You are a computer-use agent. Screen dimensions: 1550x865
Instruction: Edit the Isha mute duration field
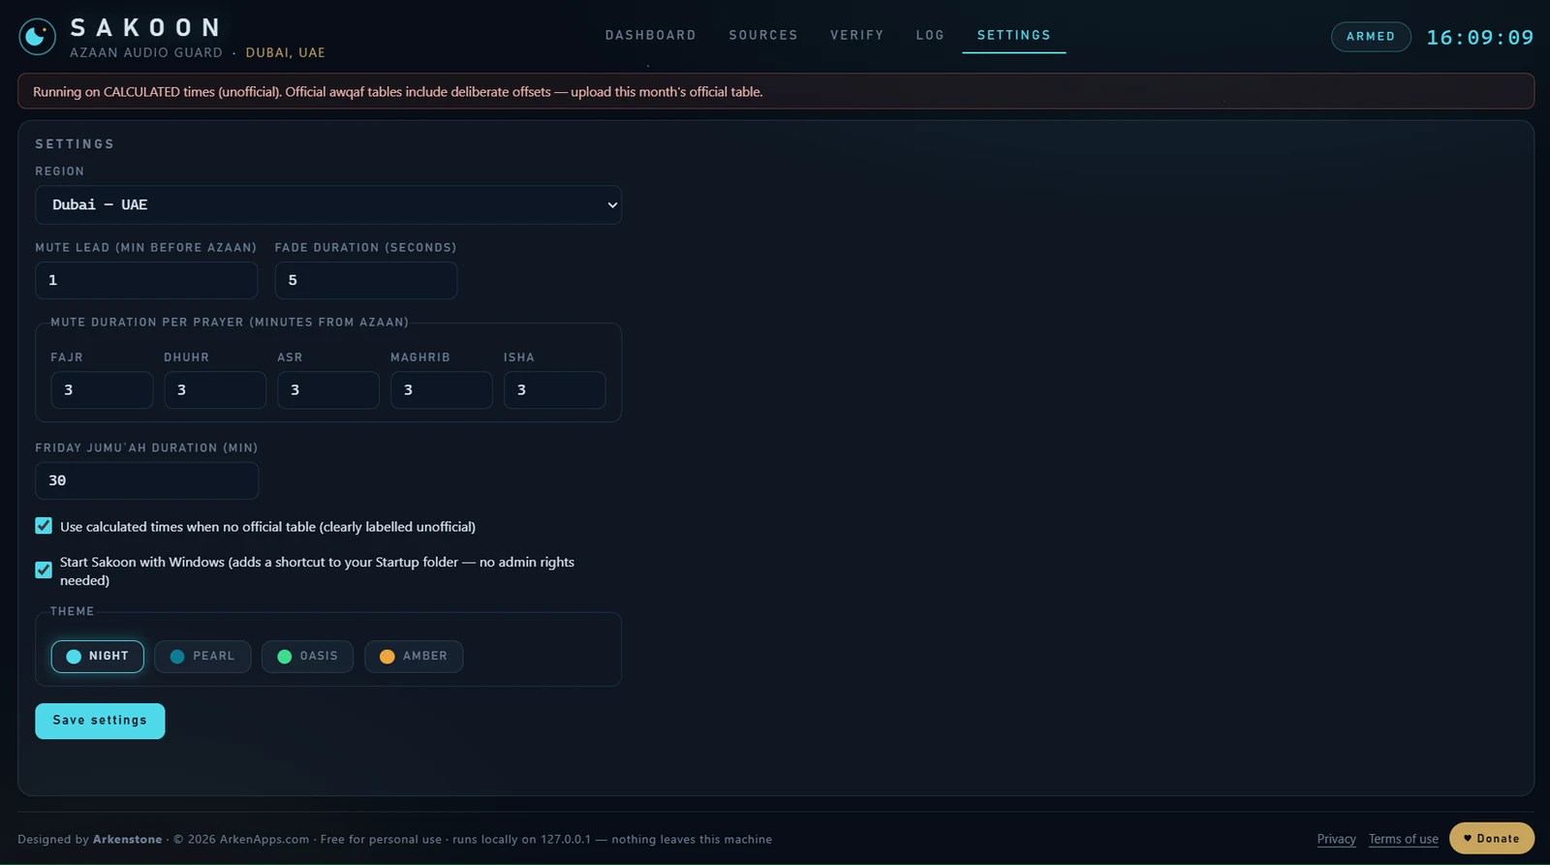click(x=555, y=389)
